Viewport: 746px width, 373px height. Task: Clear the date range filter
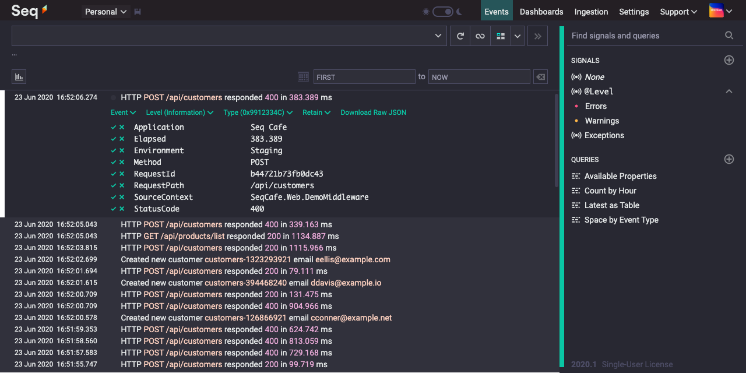pos(540,77)
